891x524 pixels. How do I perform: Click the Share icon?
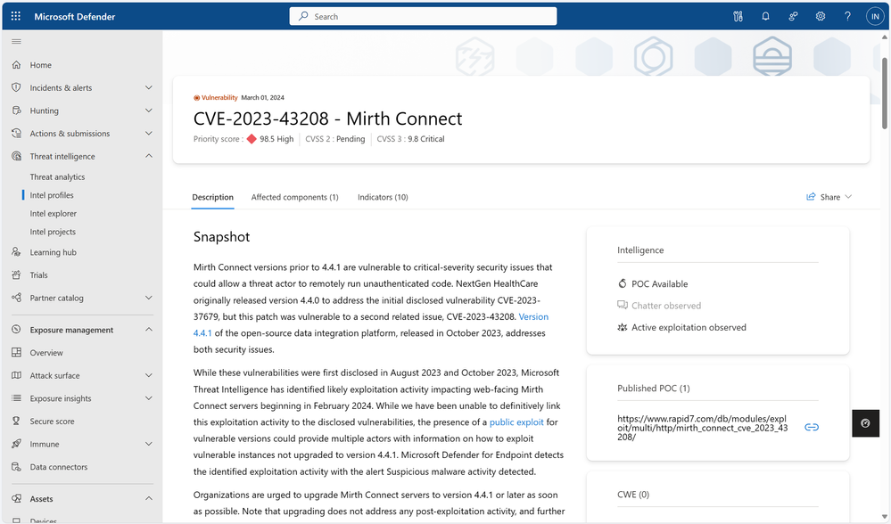[811, 196]
